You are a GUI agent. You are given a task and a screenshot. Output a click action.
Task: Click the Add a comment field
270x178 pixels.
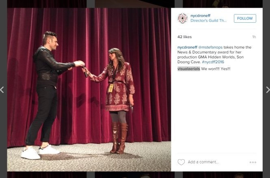click(203, 162)
